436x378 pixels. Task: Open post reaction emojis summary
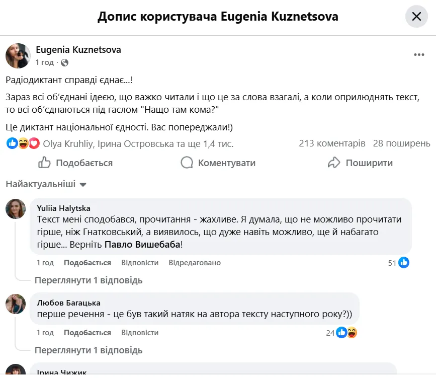click(23, 144)
